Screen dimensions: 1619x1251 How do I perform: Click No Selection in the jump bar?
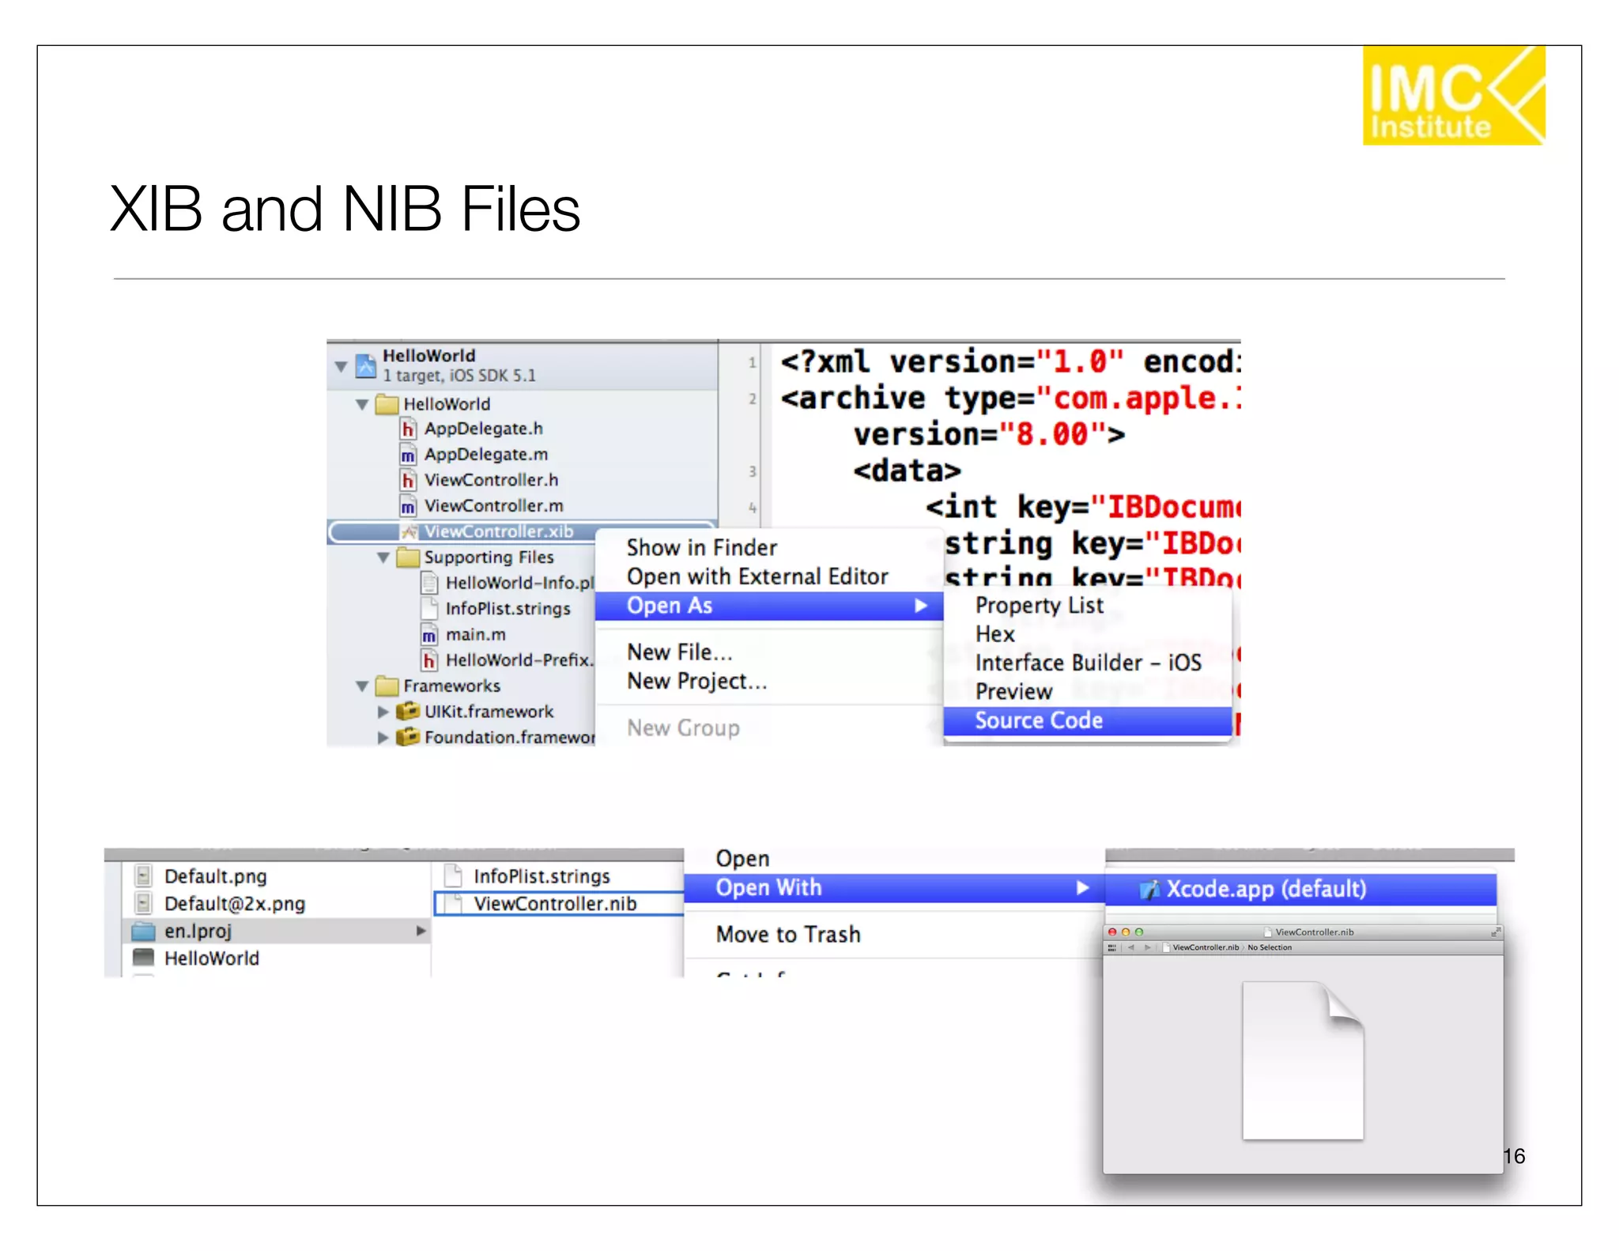1270,947
